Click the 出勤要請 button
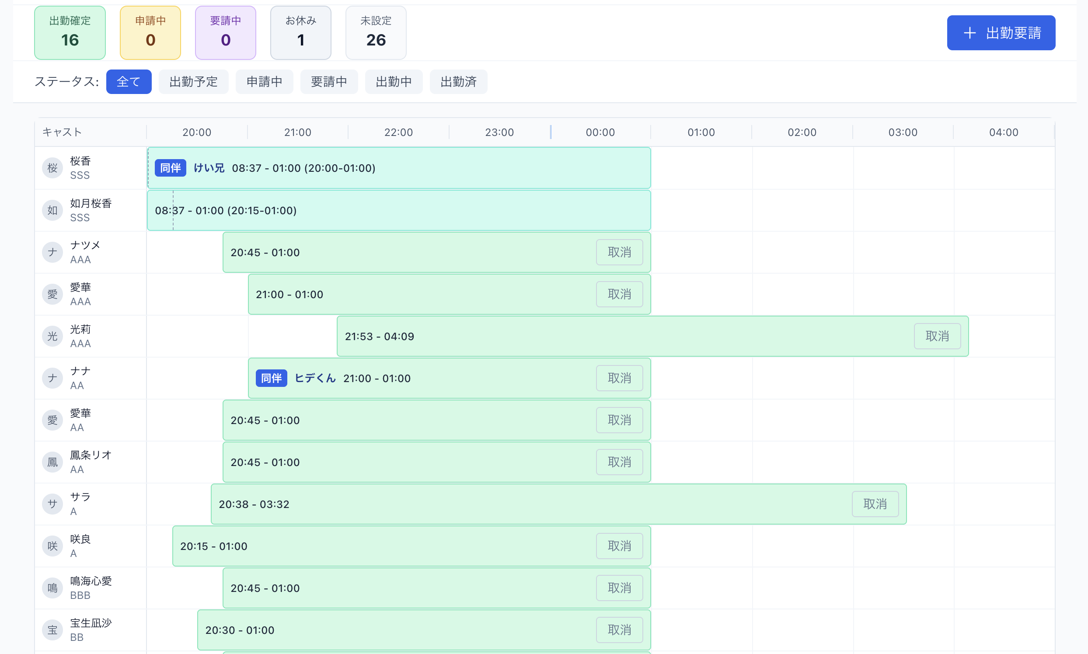This screenshot has height=654, width=1088. (x=1001, y=33)
